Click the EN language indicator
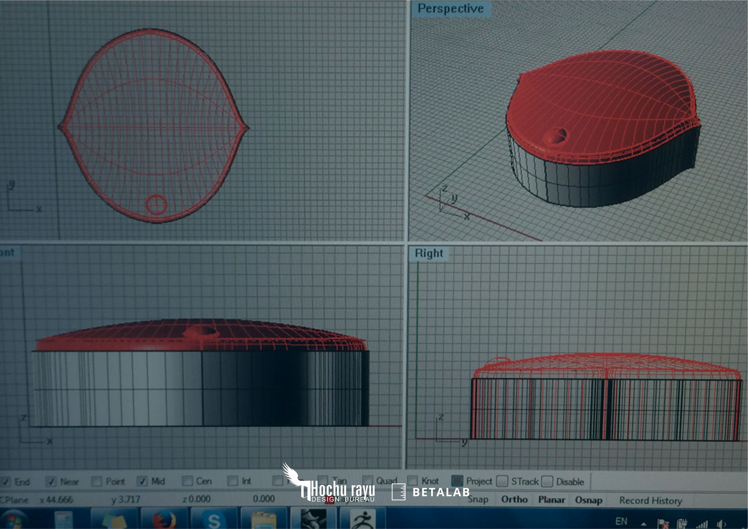Viewport: 748px width, 529px height. [x=621, y=521]
